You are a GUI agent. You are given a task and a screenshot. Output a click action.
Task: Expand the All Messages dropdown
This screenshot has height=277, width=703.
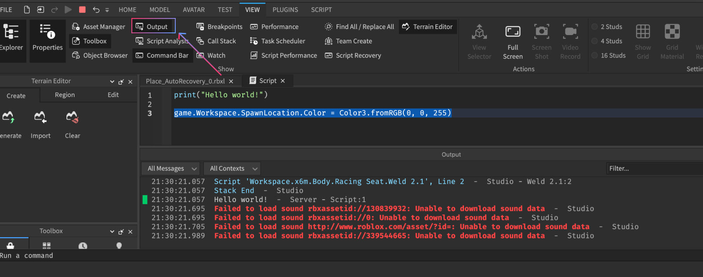[x=170, y=168]
